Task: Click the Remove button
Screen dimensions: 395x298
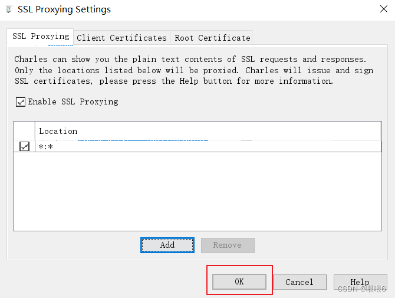Action: tap(227, 245)
